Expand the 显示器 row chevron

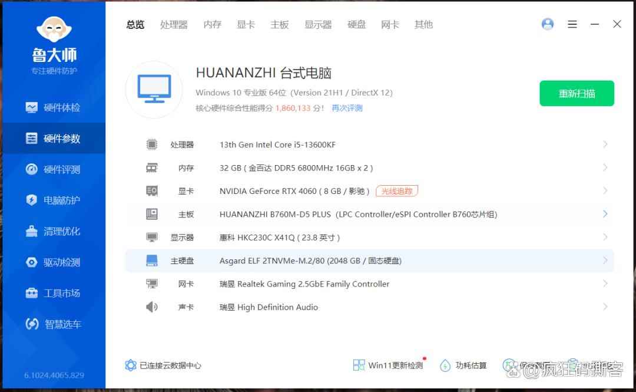pyautogui.click(x=605, y=237)
